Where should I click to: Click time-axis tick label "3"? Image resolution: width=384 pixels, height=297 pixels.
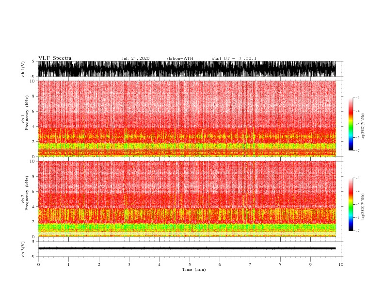pos(129,264)
